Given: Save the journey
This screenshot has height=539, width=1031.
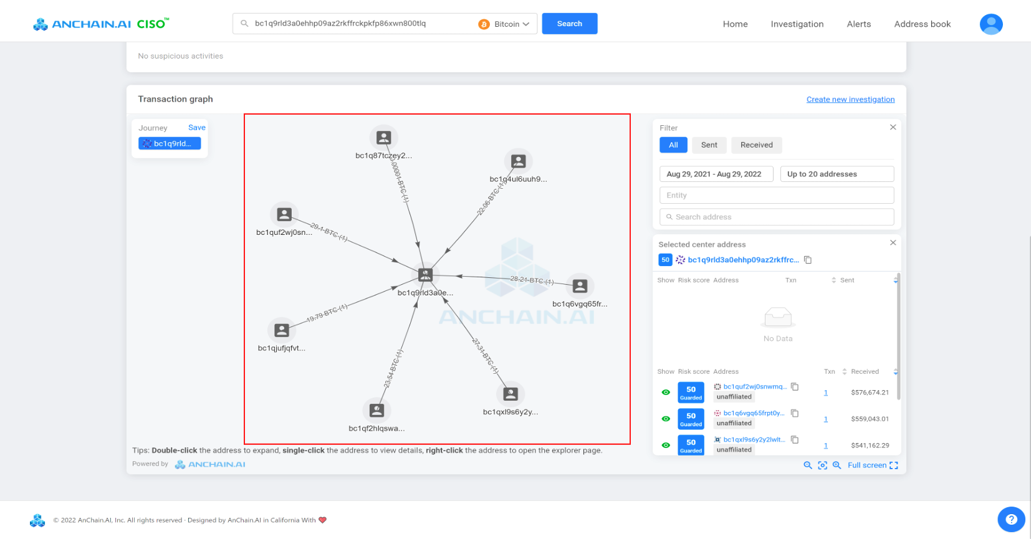Looking at the screenshot, I should tap(197, 128).
